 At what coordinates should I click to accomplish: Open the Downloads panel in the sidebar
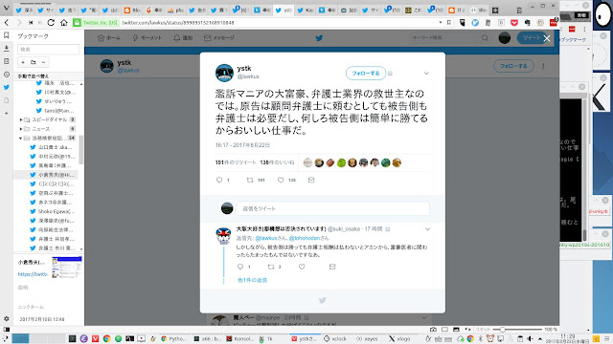click(x=7, y=49)
